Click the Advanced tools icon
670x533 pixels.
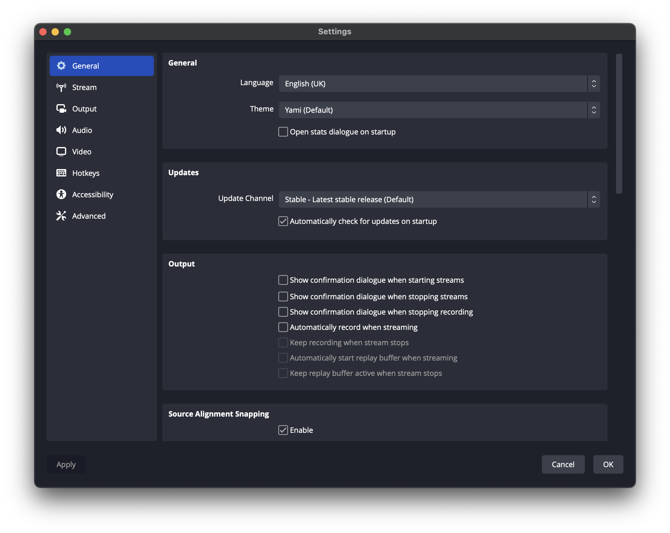point(61,216)
